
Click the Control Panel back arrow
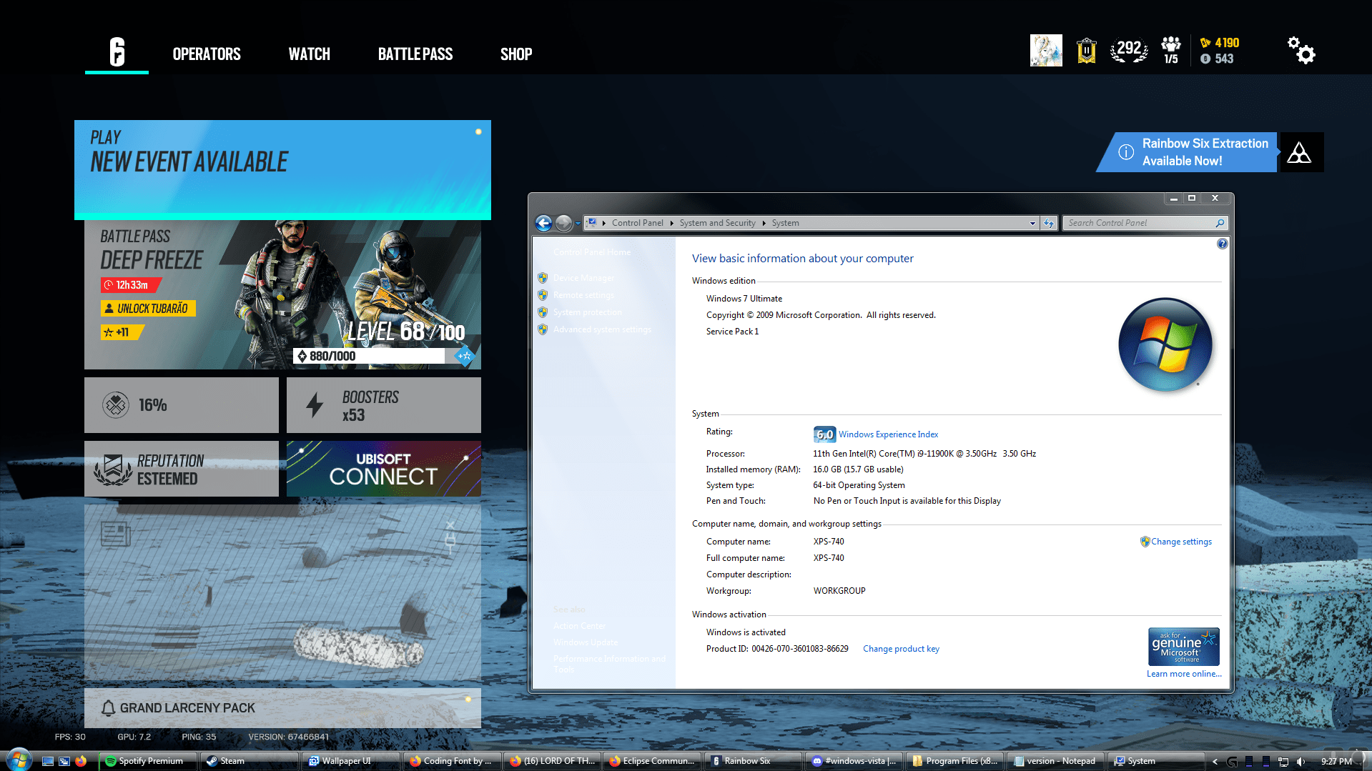[x=543, y=224]
